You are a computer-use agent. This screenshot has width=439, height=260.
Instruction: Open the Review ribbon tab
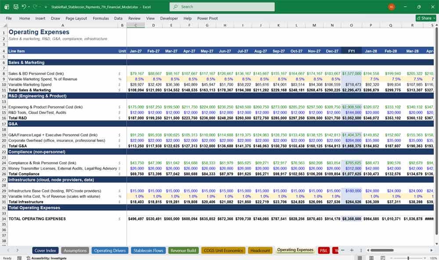point(134,18)
